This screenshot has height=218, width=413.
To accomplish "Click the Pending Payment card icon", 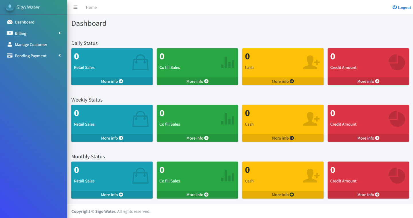I will [x=10, y=56].
